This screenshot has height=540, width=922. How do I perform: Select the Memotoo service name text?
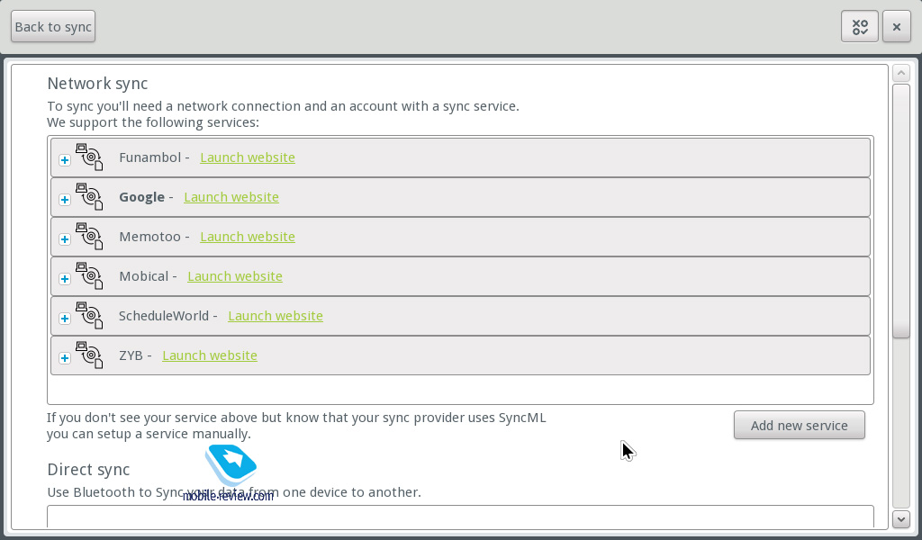click(150, 236)
